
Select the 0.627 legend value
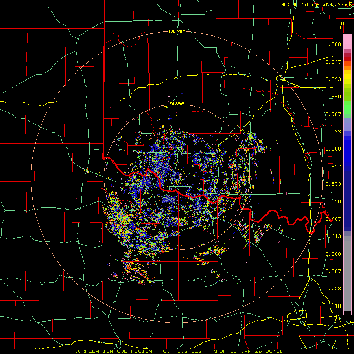point(333,167)
